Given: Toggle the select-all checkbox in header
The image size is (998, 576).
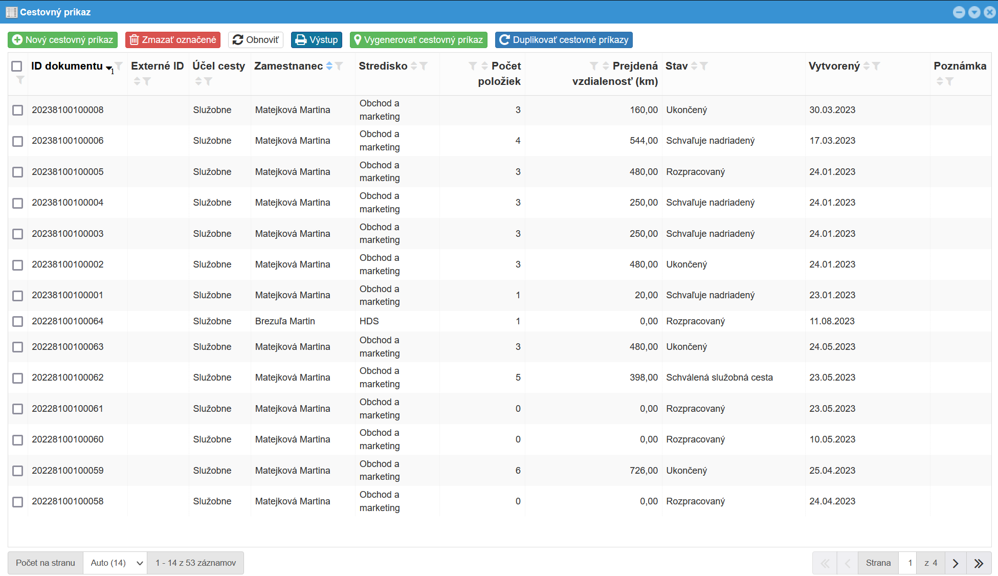Looking at the screenshot, I should click(17, 66).
